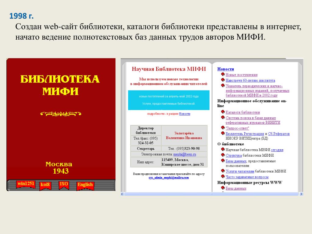Screen dimensions: 312x234
Task: Open the Структура link
Action: point(234,155)
